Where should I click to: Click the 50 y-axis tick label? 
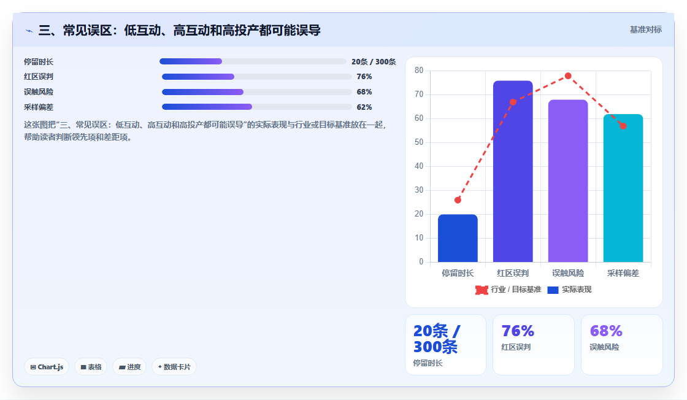click(419, 142)
